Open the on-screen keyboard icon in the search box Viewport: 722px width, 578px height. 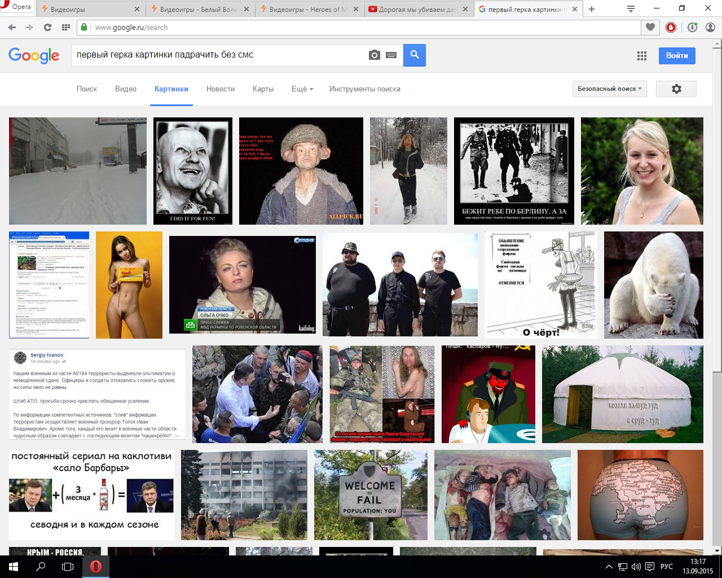391,55
